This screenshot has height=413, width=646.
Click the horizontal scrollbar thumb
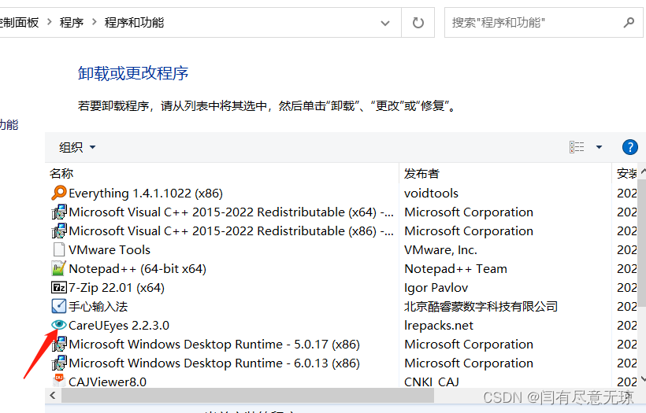(247, 396)
